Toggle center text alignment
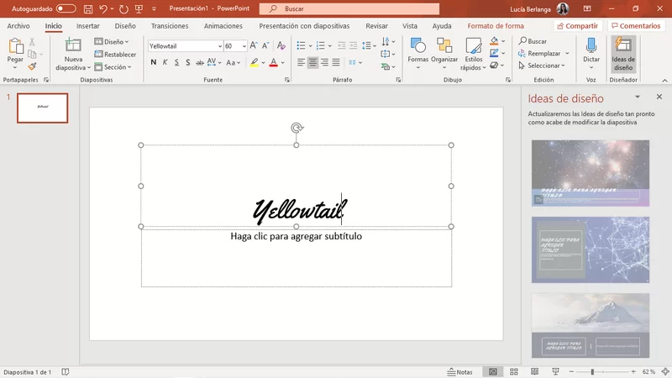The height and width of the screenshot is (378, 672). coord(312,62)
